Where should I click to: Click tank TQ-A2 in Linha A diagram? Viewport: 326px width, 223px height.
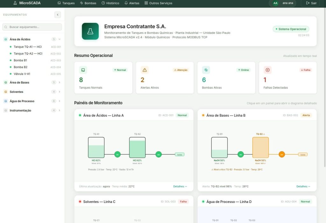137,147
